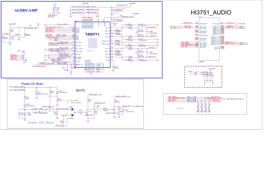This screenshot has width=269, height=190.
Task: Click the V29 transistor near MUTE_602 output
Action: (x=113, y=109)
